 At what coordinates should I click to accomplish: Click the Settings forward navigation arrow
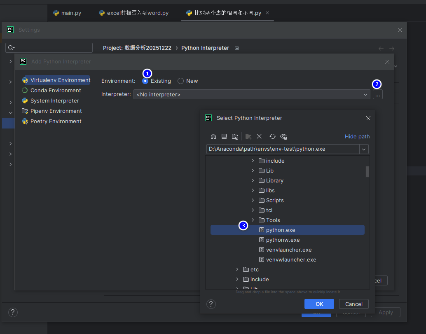click(x=391, y=48)
